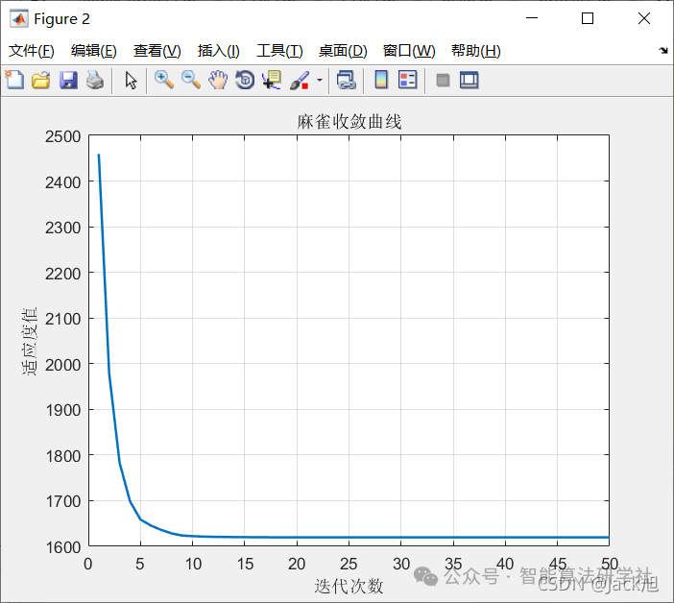Print the figure via printer icon
This screenshot has width=674, height=603.
pos(94,80)
